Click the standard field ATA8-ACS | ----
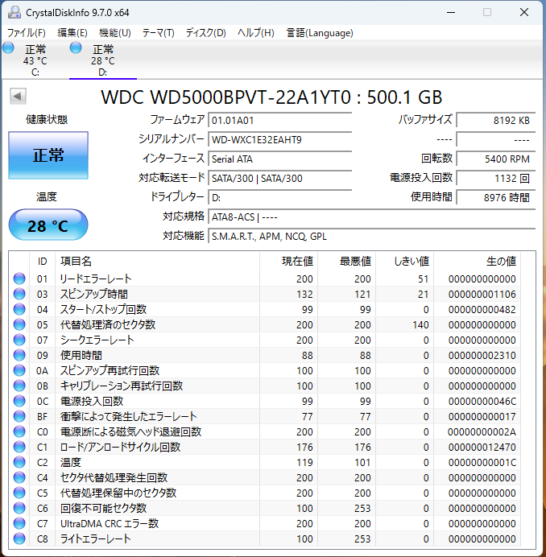 pyautogui.click(x=372, y=217)
